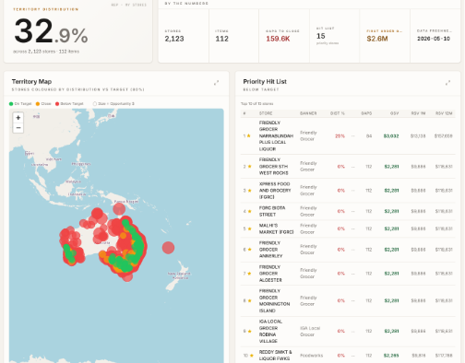This screenshot has width=465, height=363.
Task: Click the Territory Map panel title
Action: (x=31, y=81)
